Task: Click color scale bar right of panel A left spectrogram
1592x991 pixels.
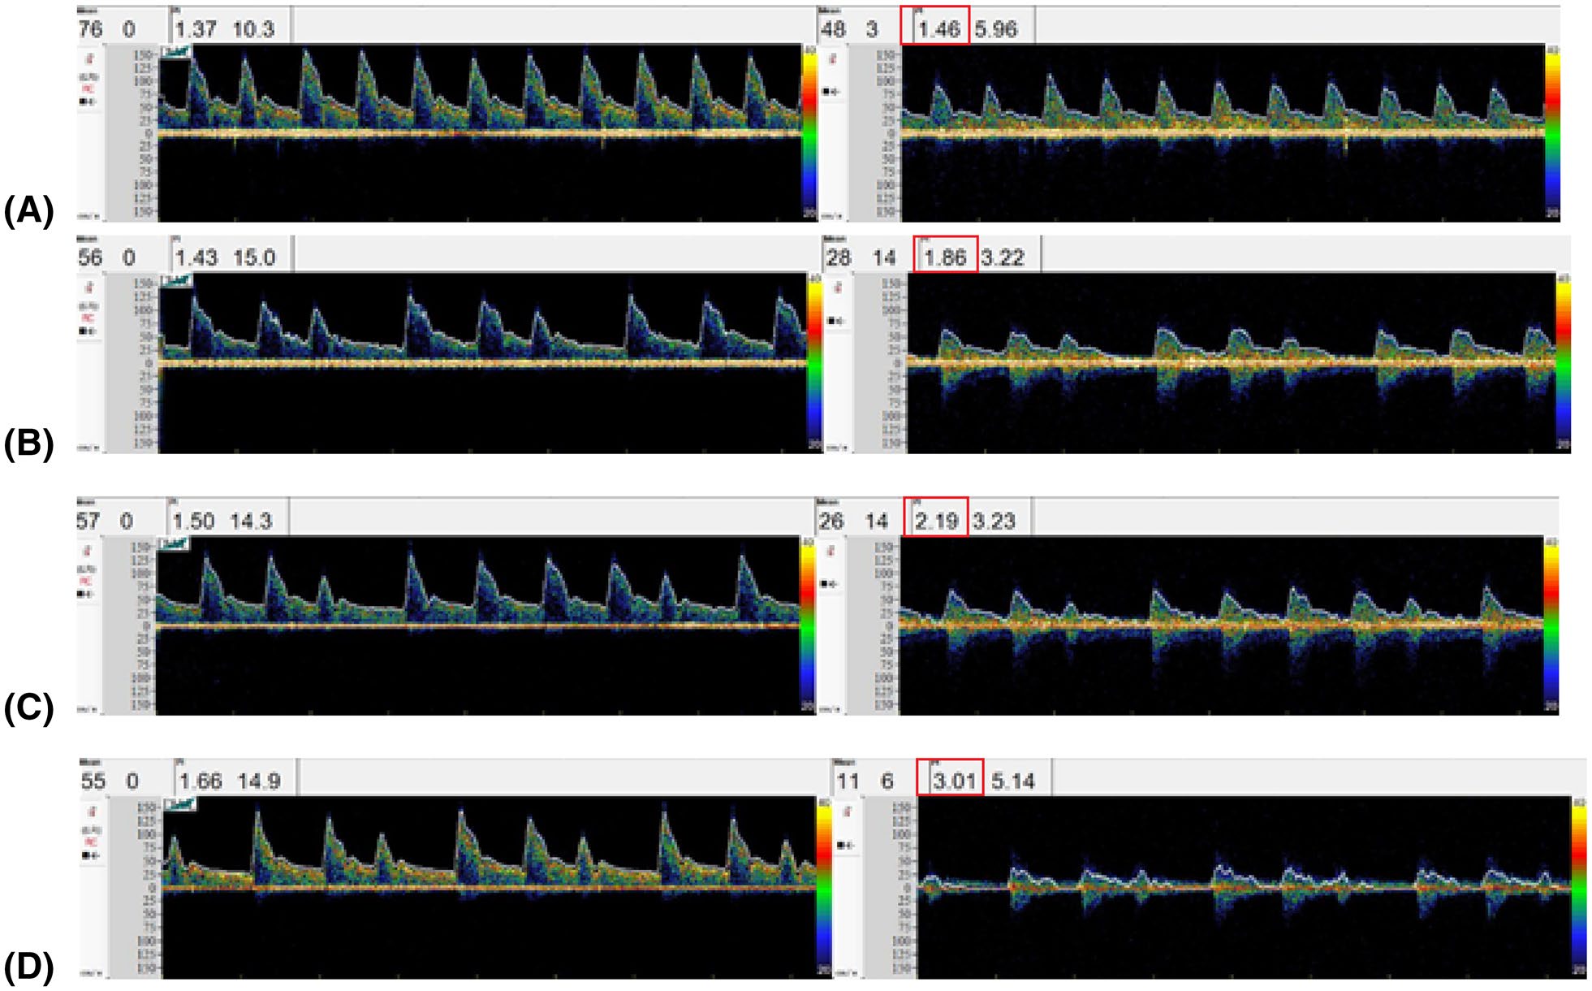Action: [x=809, y=130]
